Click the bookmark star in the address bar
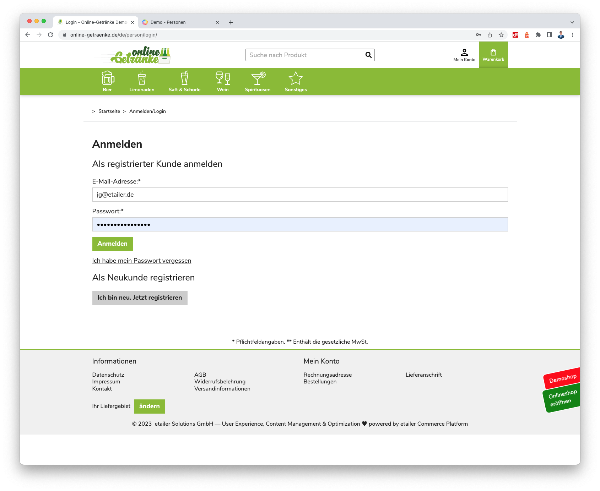The width and height of the screenshot is (600, 491). pos(501,35)
